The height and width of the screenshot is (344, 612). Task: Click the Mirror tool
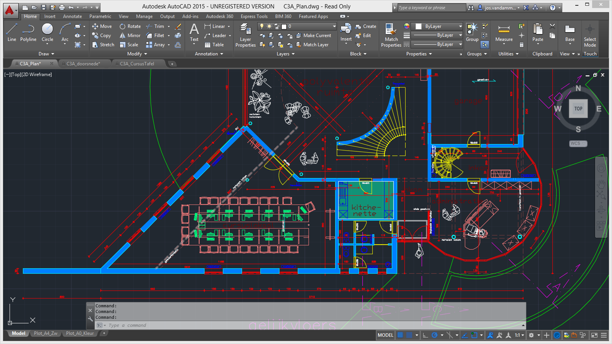click(x=130, y=36)
